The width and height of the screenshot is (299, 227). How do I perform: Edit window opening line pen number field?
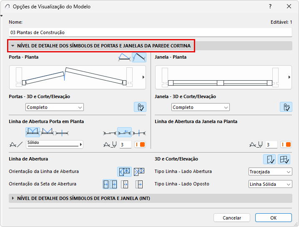[x=271, y=145]
